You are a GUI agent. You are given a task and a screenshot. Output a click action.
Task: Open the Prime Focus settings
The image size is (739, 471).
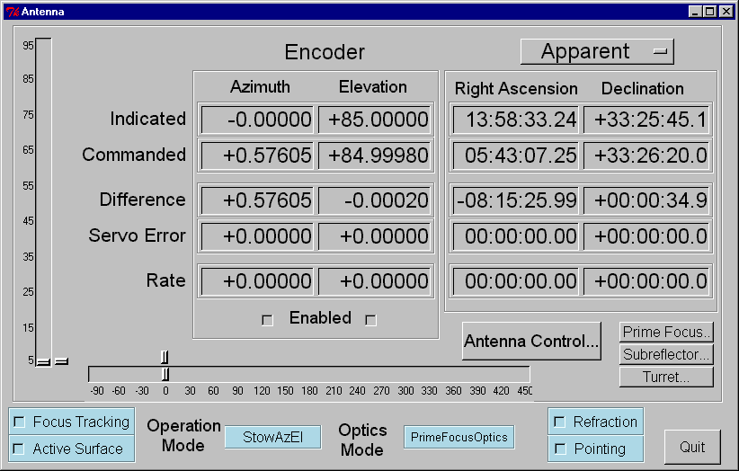(667, 333)
